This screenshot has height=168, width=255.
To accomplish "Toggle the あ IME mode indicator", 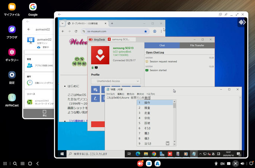I will pyautogui.click(x=213, y=154).
